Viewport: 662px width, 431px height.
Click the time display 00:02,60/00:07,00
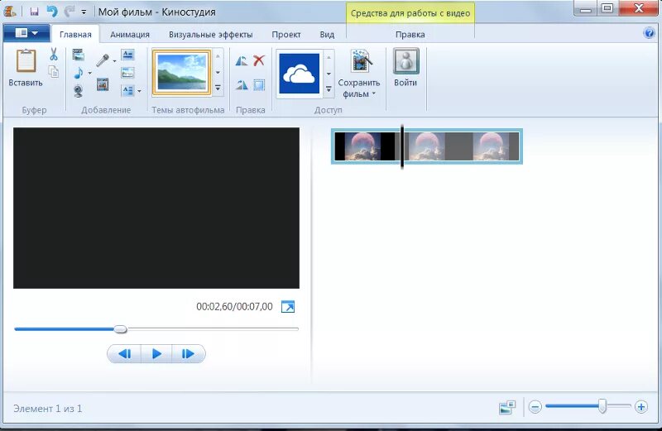pos(234,306)
